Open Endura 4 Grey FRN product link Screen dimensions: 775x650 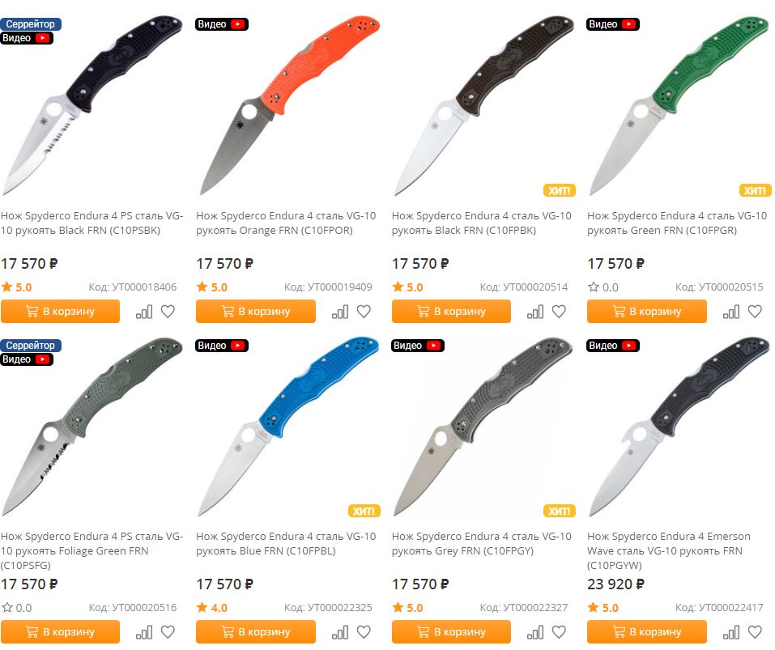[481, 544]
